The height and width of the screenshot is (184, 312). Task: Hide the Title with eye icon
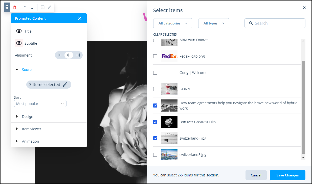click(19, 31)
